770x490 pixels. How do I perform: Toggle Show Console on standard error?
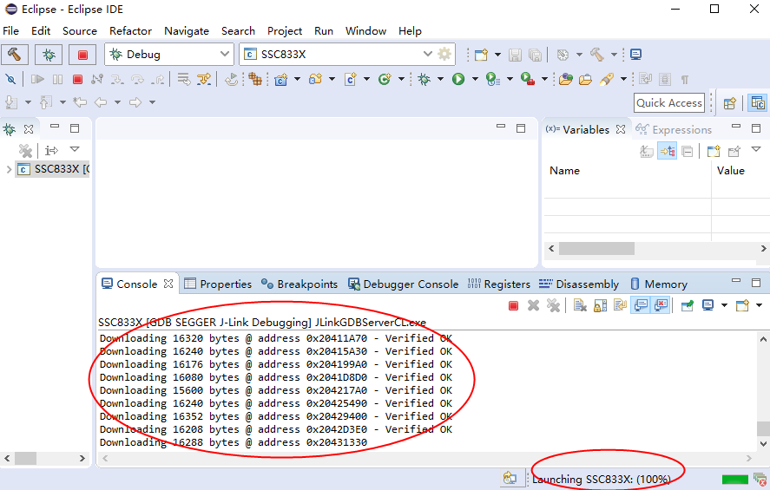(x=661, y=305)
